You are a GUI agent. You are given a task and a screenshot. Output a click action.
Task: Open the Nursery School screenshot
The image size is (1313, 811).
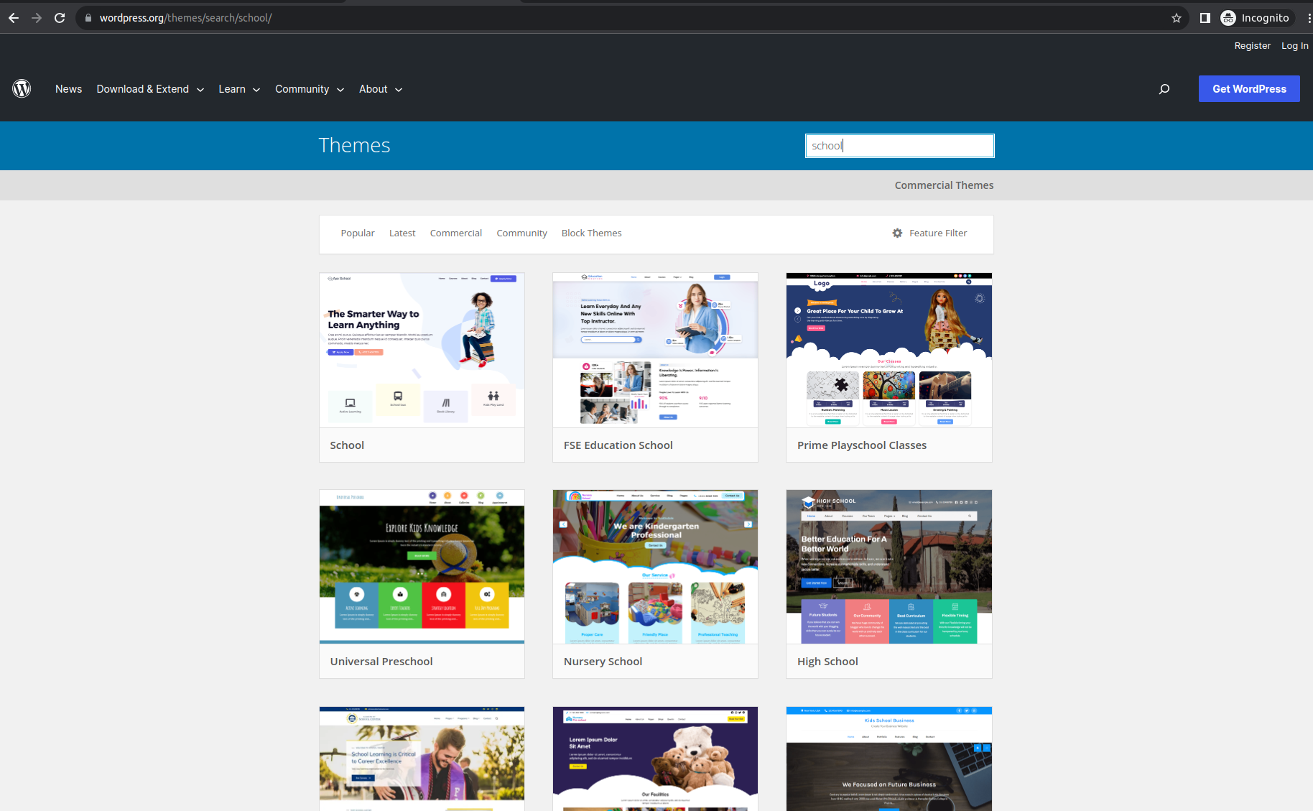[655, 567]
